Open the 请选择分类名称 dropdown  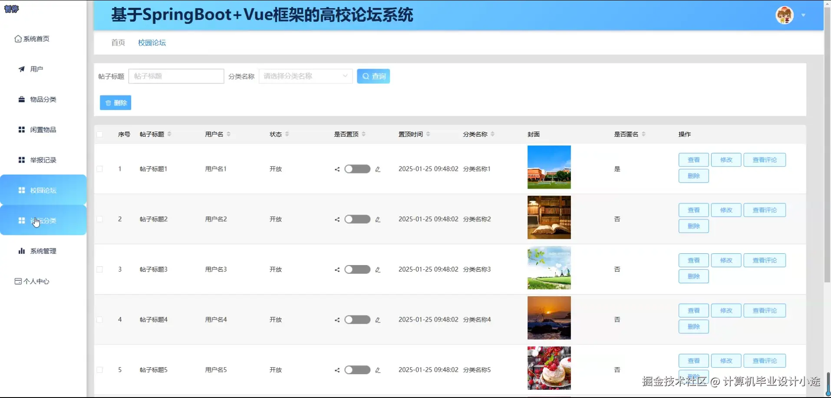[x=305, y=76]
